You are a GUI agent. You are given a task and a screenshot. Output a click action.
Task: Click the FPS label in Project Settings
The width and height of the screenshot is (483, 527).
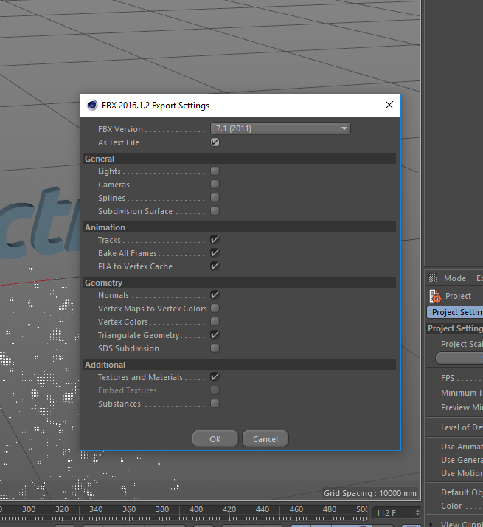click(448, 378)
